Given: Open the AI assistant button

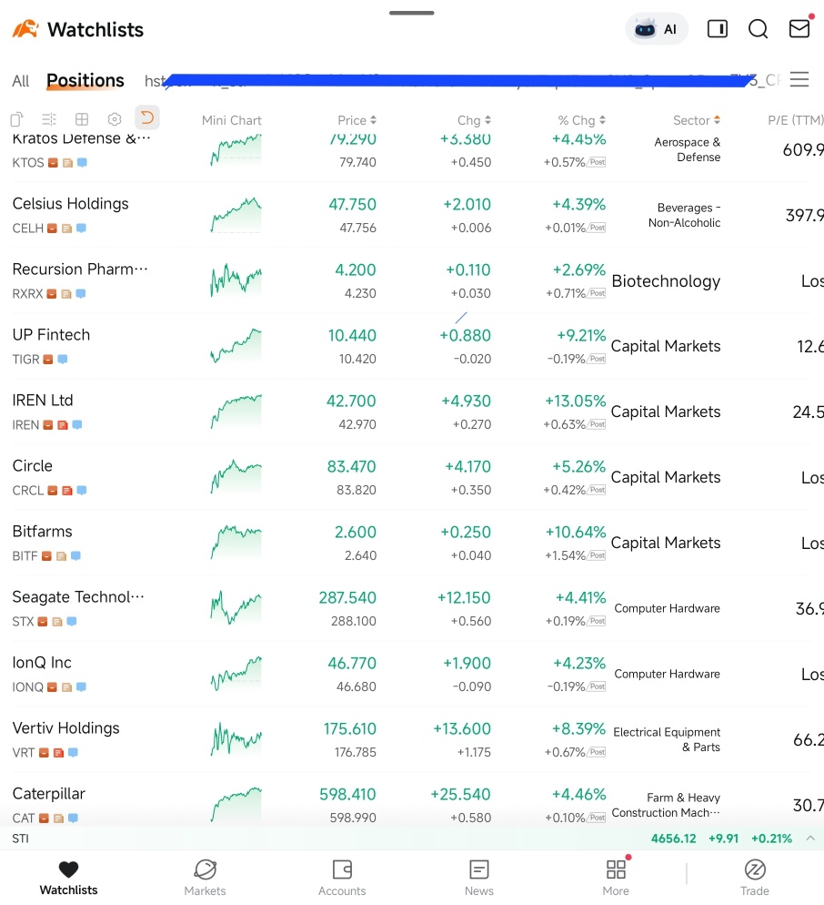Looking at the screenshot, I should click(657, 29).
